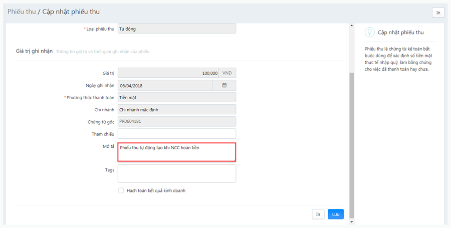Click the scrollbar down arrow
451x228 pixels.
[351, 221]
